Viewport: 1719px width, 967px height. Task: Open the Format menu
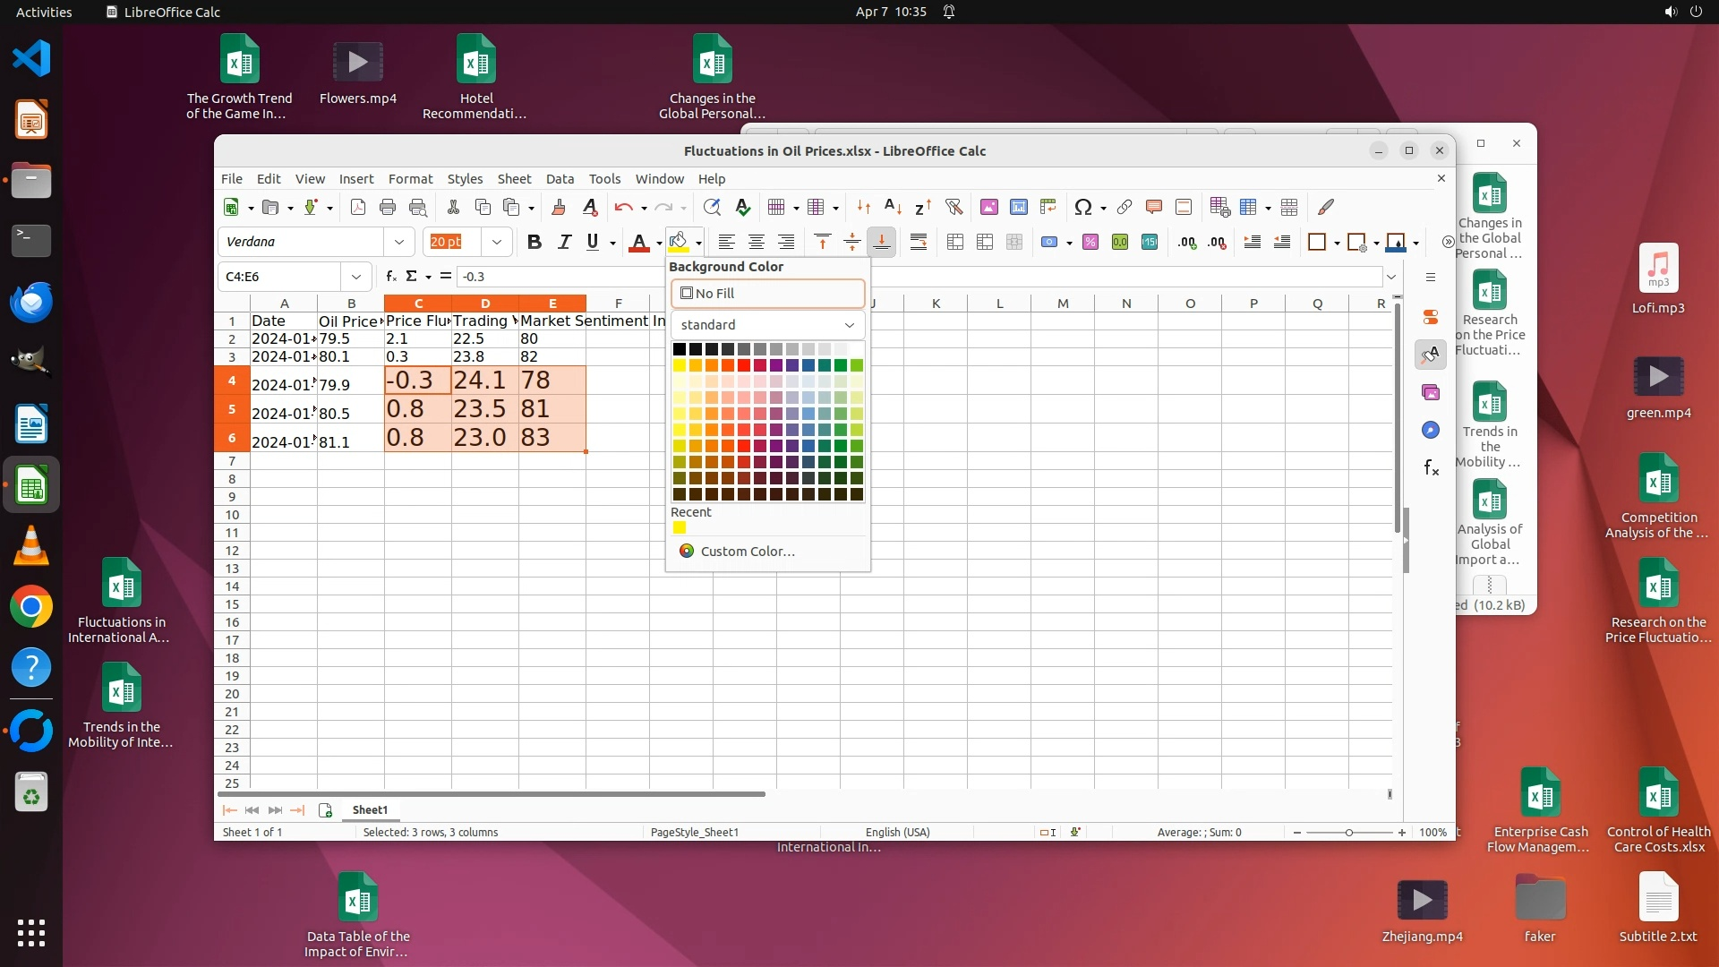point(410,179)
